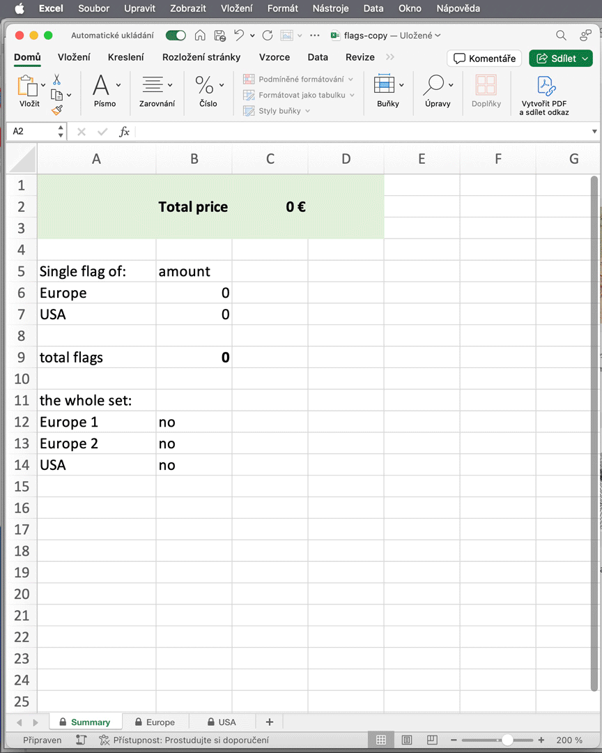Select the Cut scissors icon
Image resolution: width=602 pixels, height=753 pixels.
tap(56, 80)
